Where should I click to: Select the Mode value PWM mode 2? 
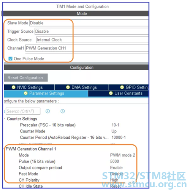tap(123, 155)
